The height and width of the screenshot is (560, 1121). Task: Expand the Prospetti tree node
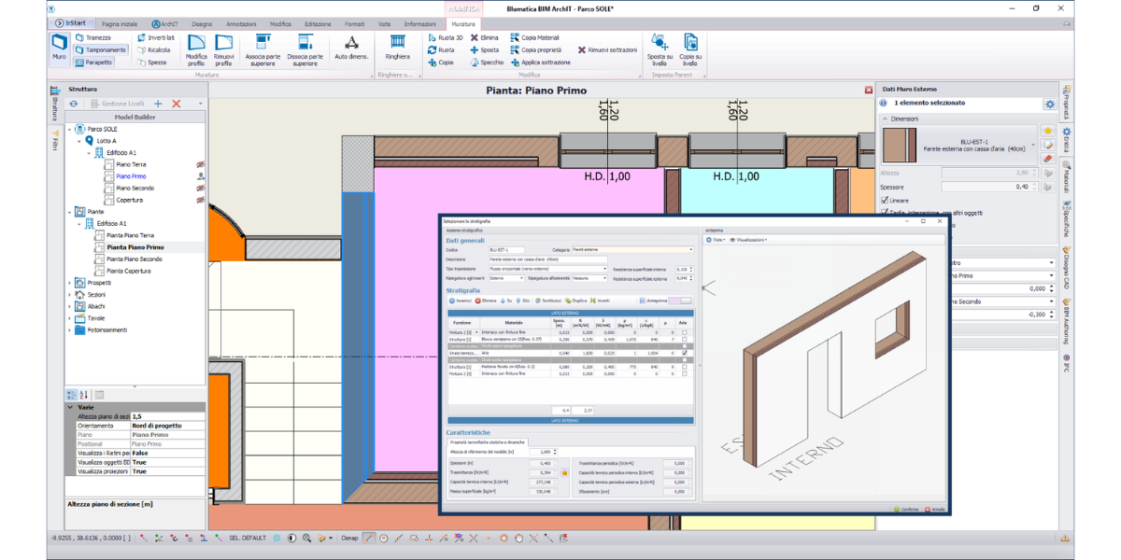(x=70, y=283)
